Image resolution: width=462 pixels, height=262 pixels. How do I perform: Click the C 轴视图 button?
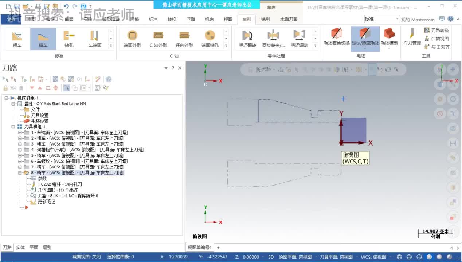tap(436, 39)
